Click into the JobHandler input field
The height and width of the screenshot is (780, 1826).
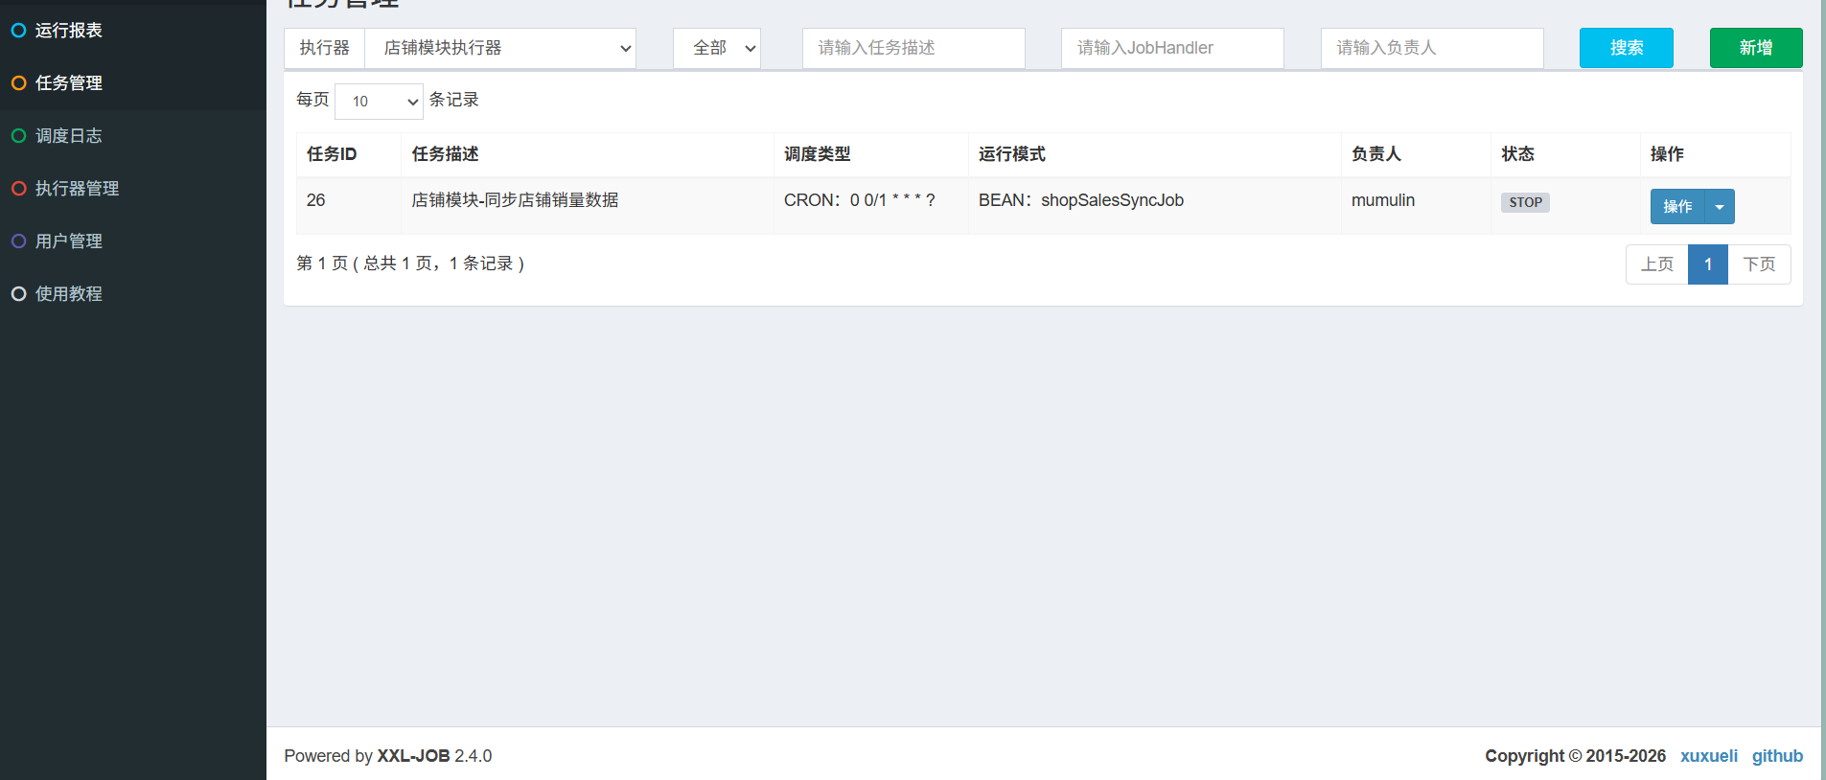coord(1171,48)
